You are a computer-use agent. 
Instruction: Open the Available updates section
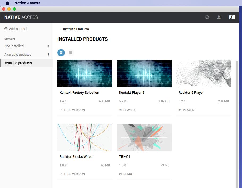click(27, 55)
